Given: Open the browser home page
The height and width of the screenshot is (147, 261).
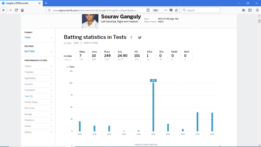Looking at the screenshot, I should [22, 10].
